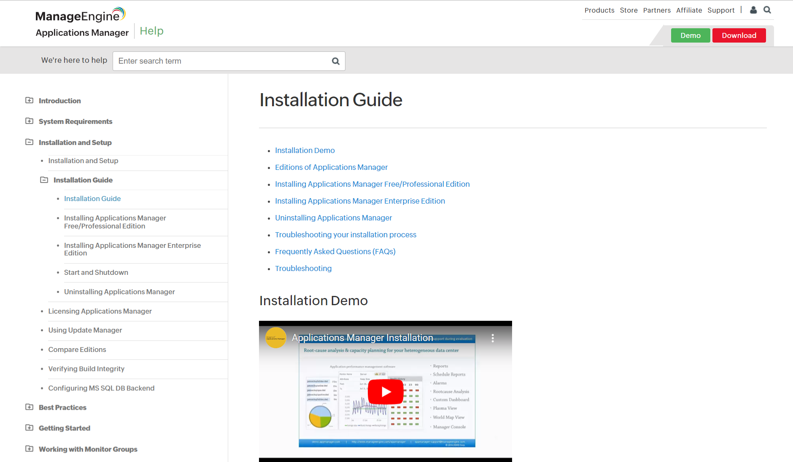Screen dimensions: 793x462
Task: Click the search bar magnifier button
Action: [336, 61]
